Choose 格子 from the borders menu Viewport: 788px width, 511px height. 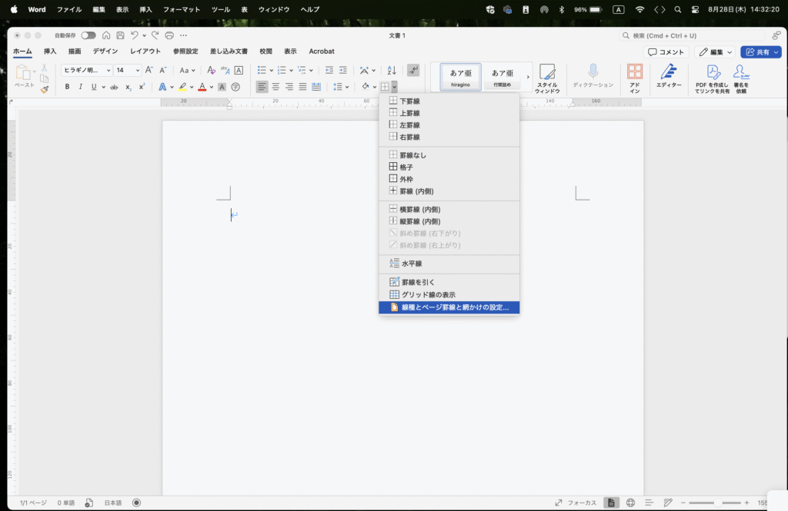407,167
